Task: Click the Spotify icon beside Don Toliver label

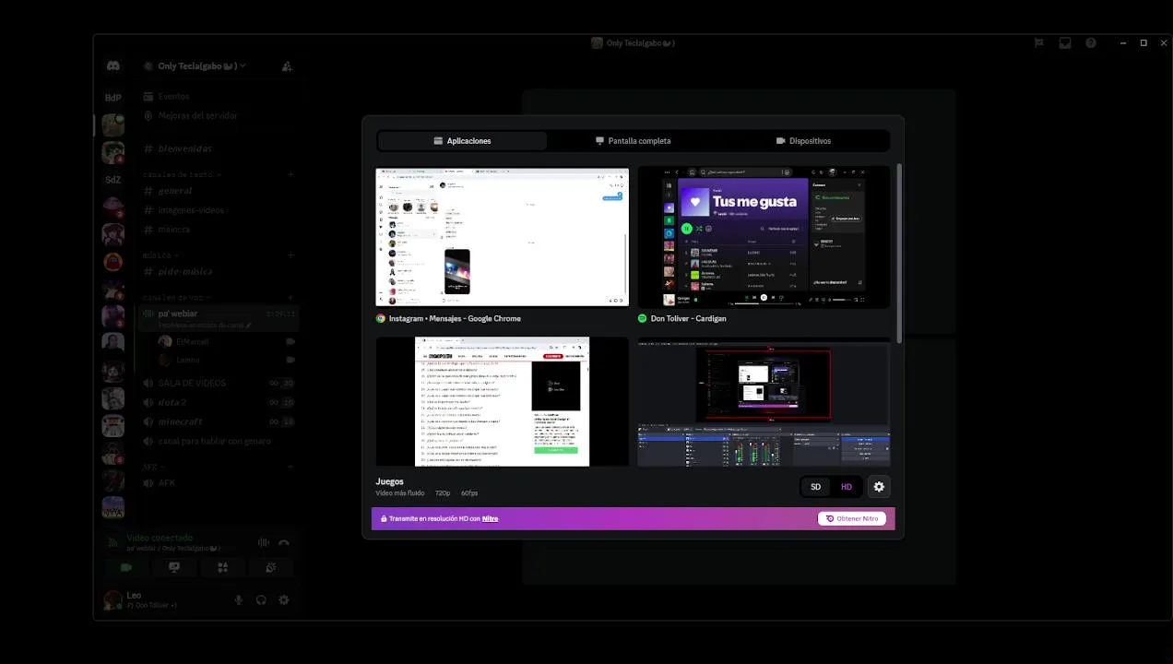Action: pos(643,318)
